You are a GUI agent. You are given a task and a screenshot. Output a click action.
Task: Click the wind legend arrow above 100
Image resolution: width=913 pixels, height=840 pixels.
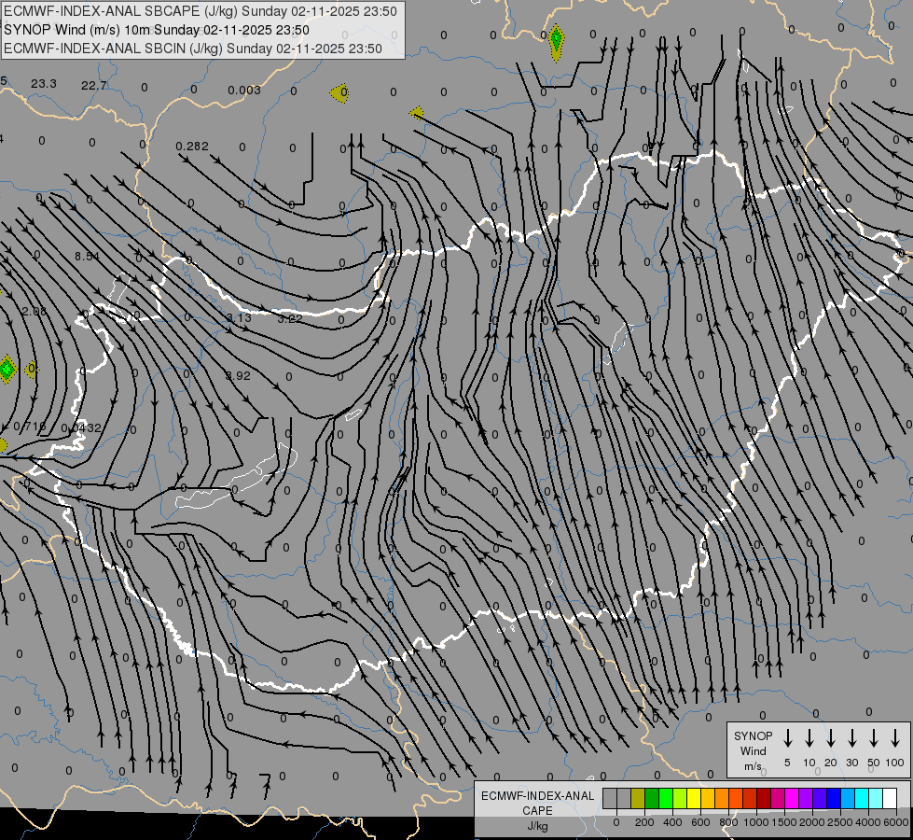(895, 738)
